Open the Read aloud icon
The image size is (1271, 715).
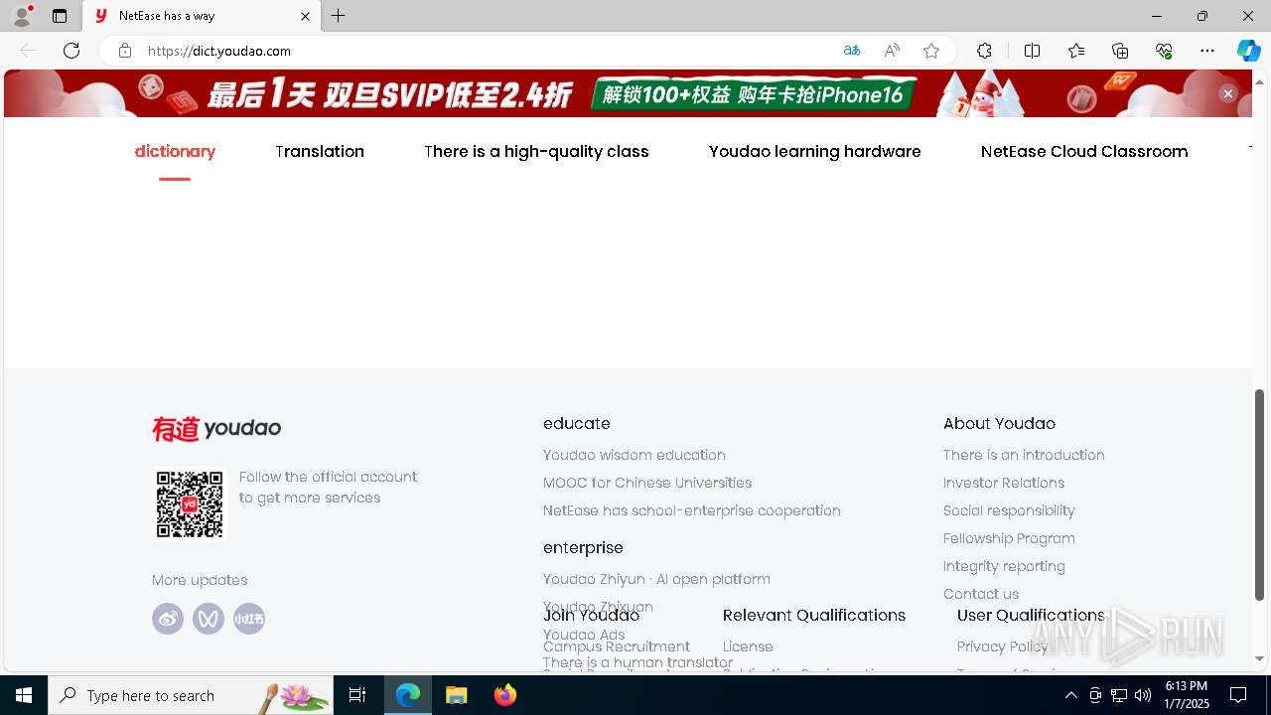[x=892, y=51]
